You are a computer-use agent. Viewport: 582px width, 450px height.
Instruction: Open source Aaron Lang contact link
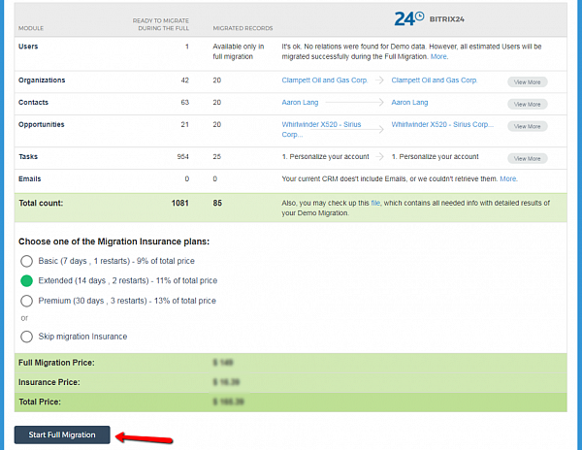pyautogui.click(x=301, y=102)
